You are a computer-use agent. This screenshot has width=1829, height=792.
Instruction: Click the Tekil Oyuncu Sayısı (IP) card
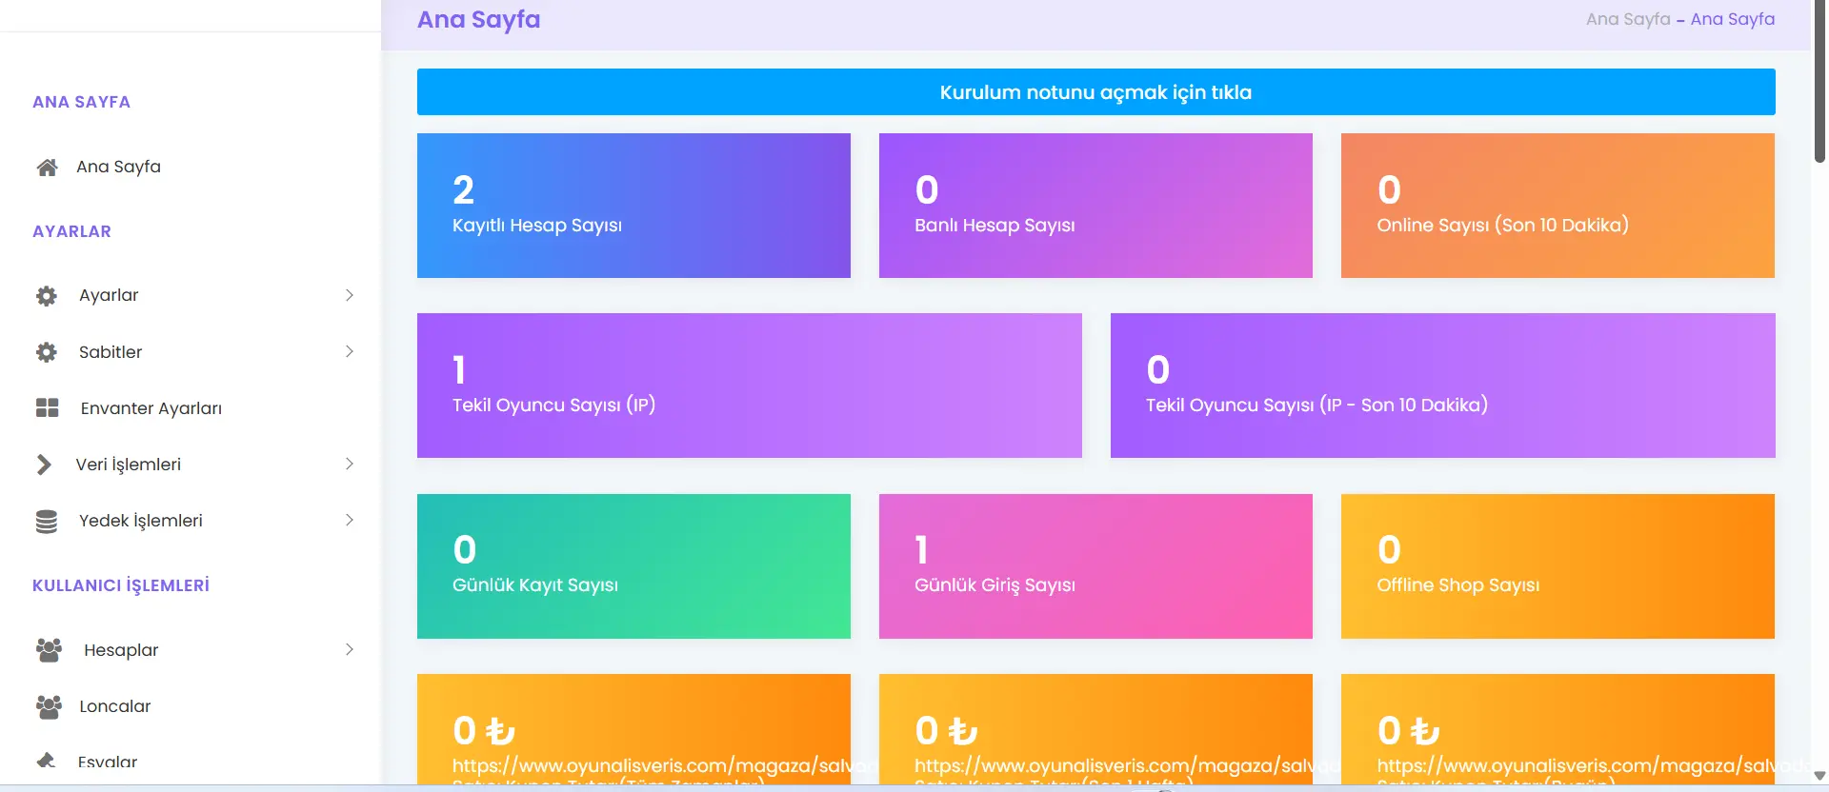point(750,386)
